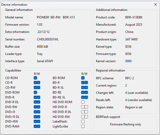Toggle the BD-RE XL read checkbox

(83, 97)
